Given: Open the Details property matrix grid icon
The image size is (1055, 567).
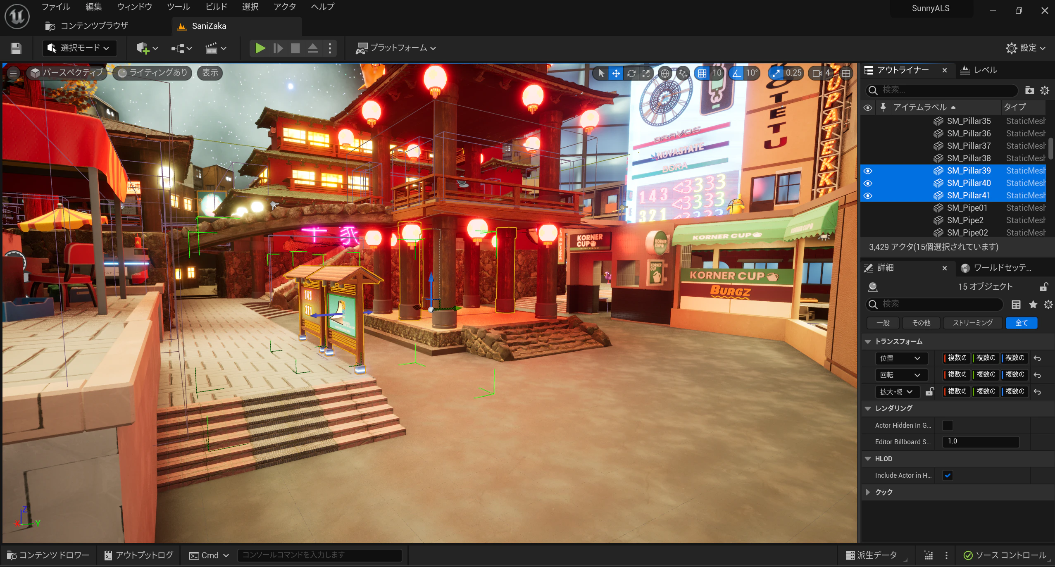Looking at the screenshot, I should 1016,305.
